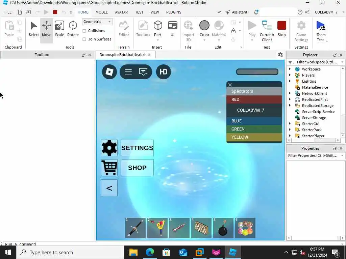Open File Explorer from the taskbar
Screen dimensions: 346x259
tap(133, 252)
